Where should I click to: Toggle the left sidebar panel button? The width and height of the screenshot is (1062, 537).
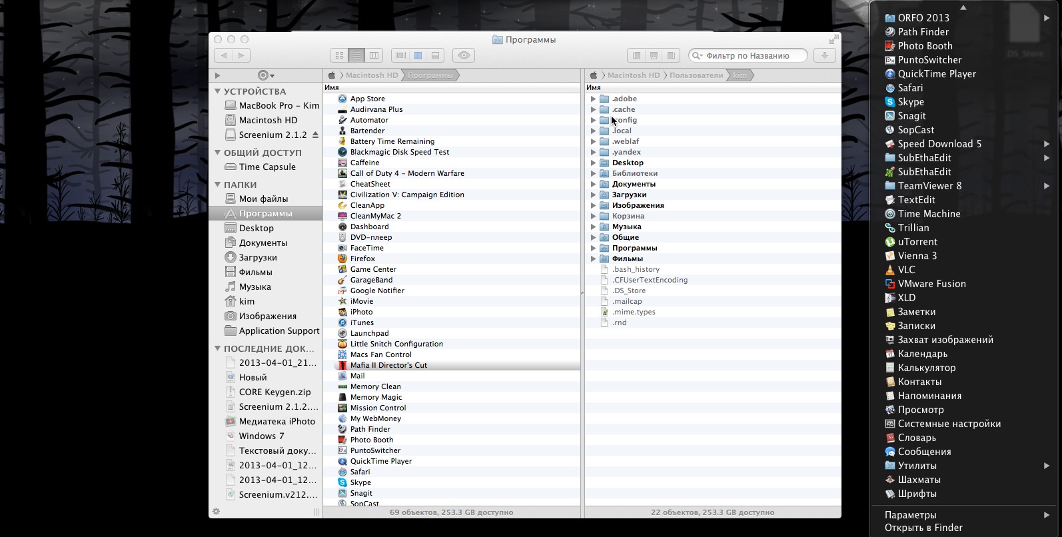pyautogui.click(x=636, y=55)
